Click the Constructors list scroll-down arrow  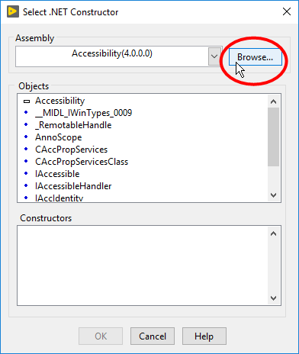tap(274, 298)
